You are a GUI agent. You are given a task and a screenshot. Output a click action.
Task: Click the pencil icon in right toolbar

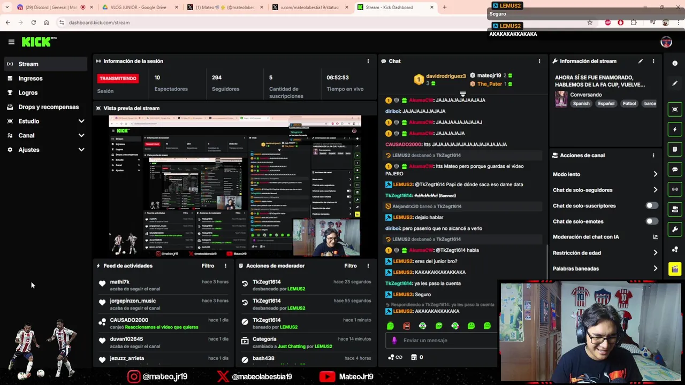coord(675,83)
